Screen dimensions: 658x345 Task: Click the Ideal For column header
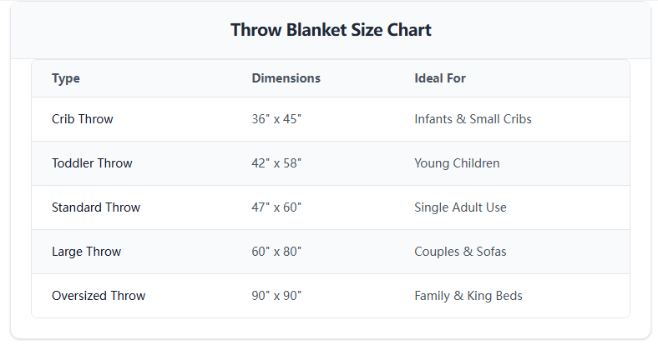(x=440, y=78)
